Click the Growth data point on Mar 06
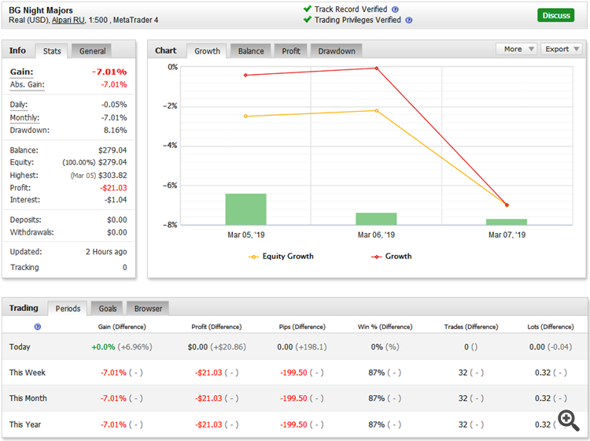The width and height of the screenshot is (590, 441). (376, 69)
